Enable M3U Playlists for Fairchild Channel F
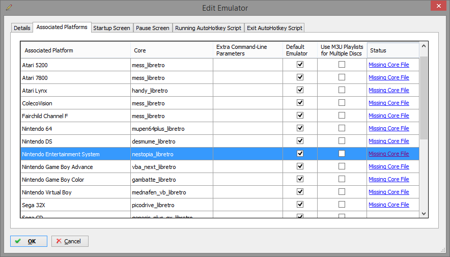 tap(342, 116)
